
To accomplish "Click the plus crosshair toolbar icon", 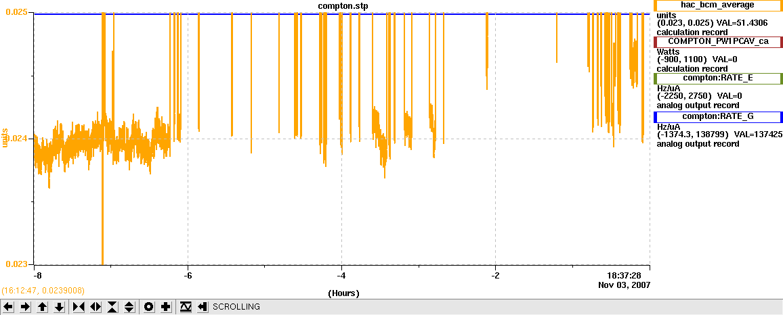I will click(x=166, y=307).
